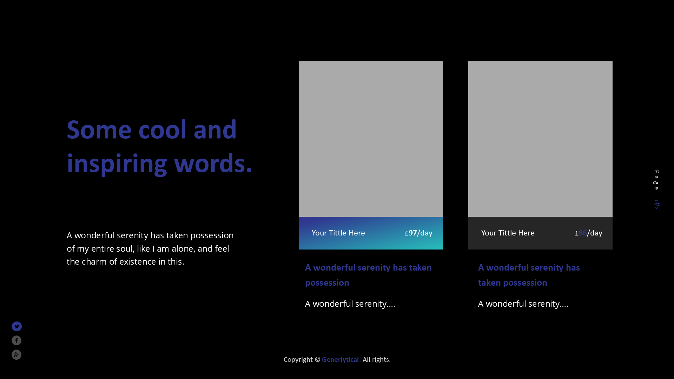Click 'Your Tittle Here' on gradient bar
674x379 pixels.
click(x=338, y=233)
